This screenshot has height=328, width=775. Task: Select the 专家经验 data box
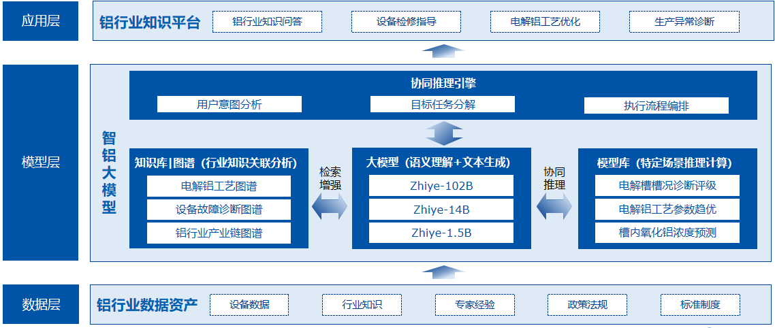click(475, 304)
